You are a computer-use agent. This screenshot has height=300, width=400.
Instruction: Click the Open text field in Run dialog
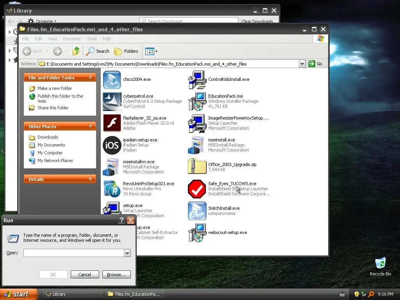[74, 253]
